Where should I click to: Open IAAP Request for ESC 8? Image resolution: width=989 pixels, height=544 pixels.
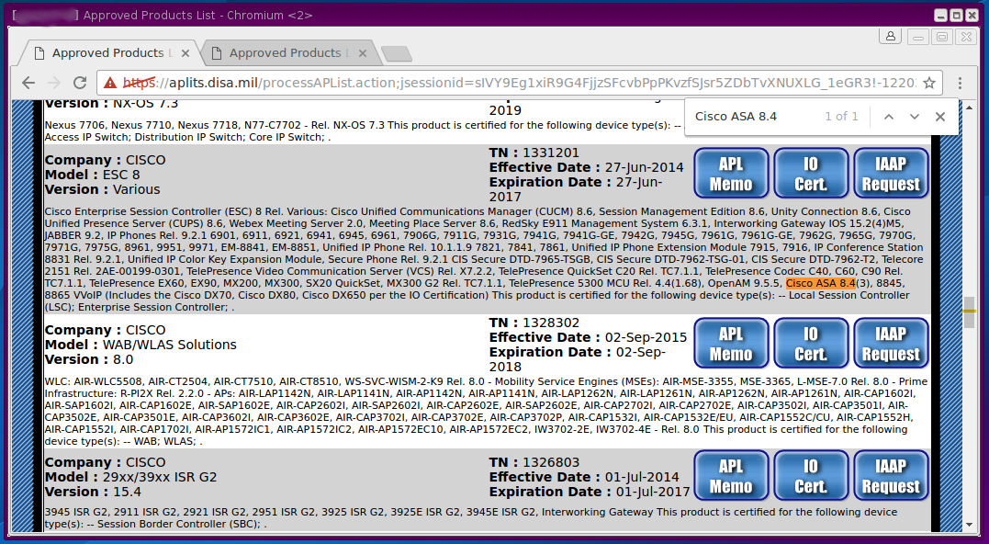click(x=891, y=174)
